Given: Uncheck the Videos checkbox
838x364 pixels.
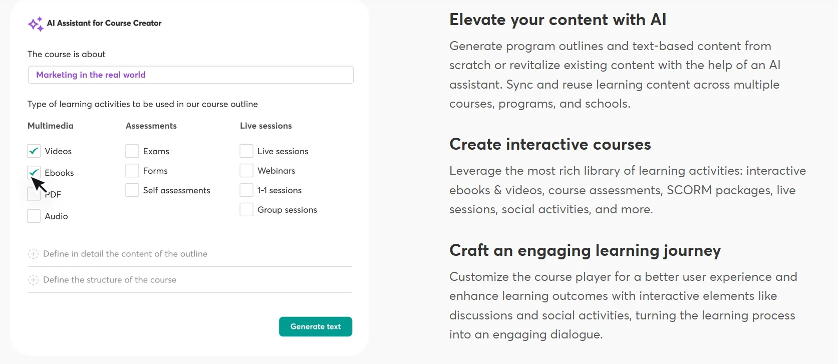Looking at the screenshot, I should point(34,151).
